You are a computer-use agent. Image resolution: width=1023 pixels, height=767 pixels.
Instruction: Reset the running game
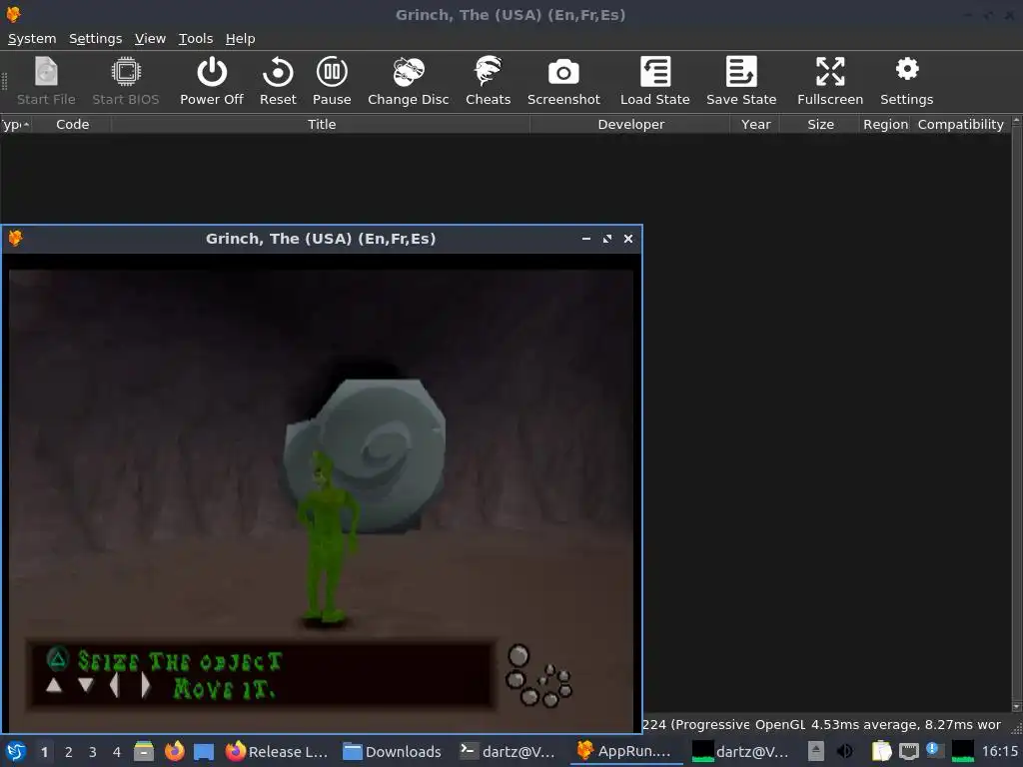coord(278,81)
